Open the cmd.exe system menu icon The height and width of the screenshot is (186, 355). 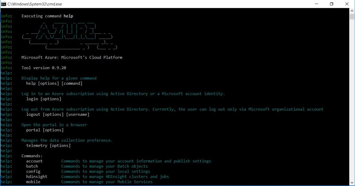click(x=3, y=4)
